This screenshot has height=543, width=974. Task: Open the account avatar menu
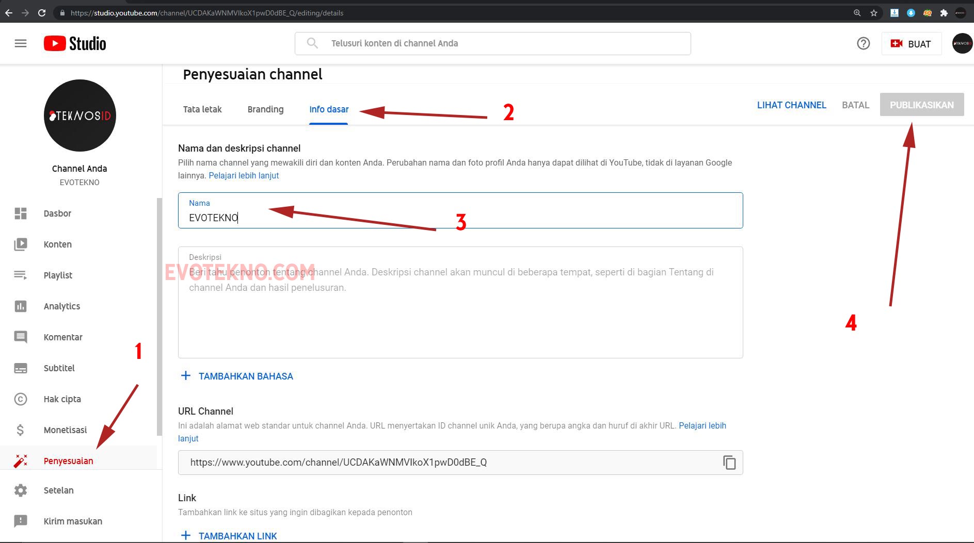(962, 43)
